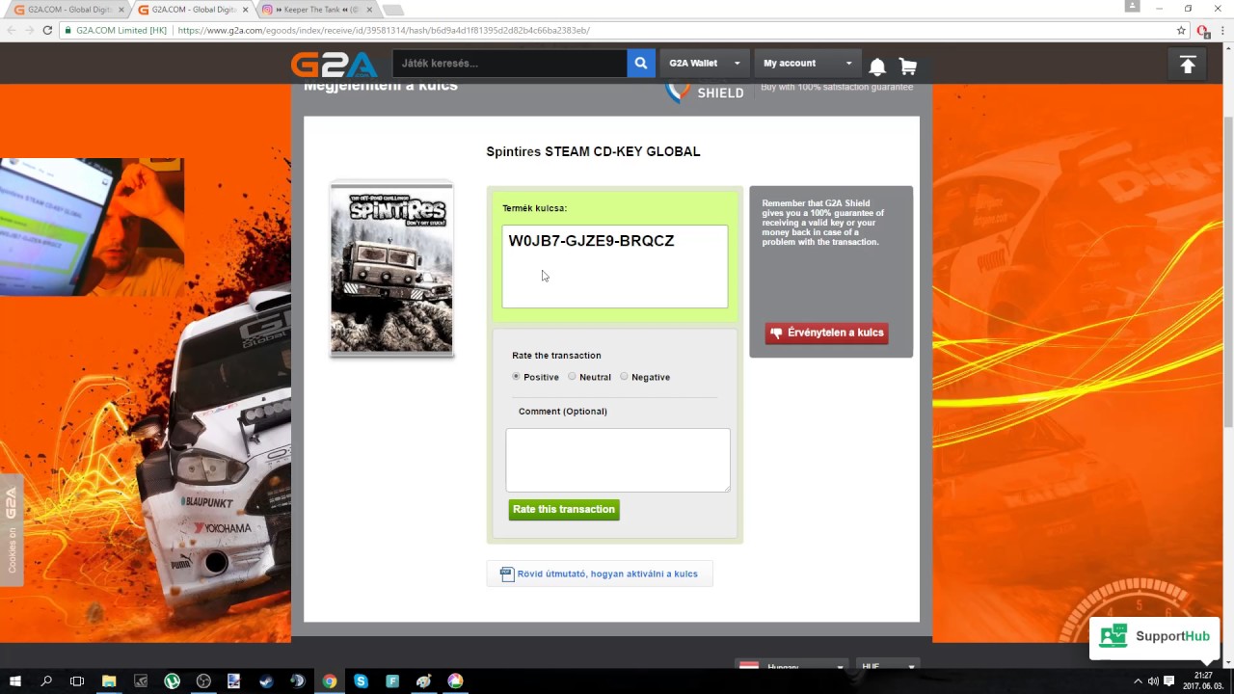
Task: Open OBS Studio from the taskbar
Action: (203, 681)
